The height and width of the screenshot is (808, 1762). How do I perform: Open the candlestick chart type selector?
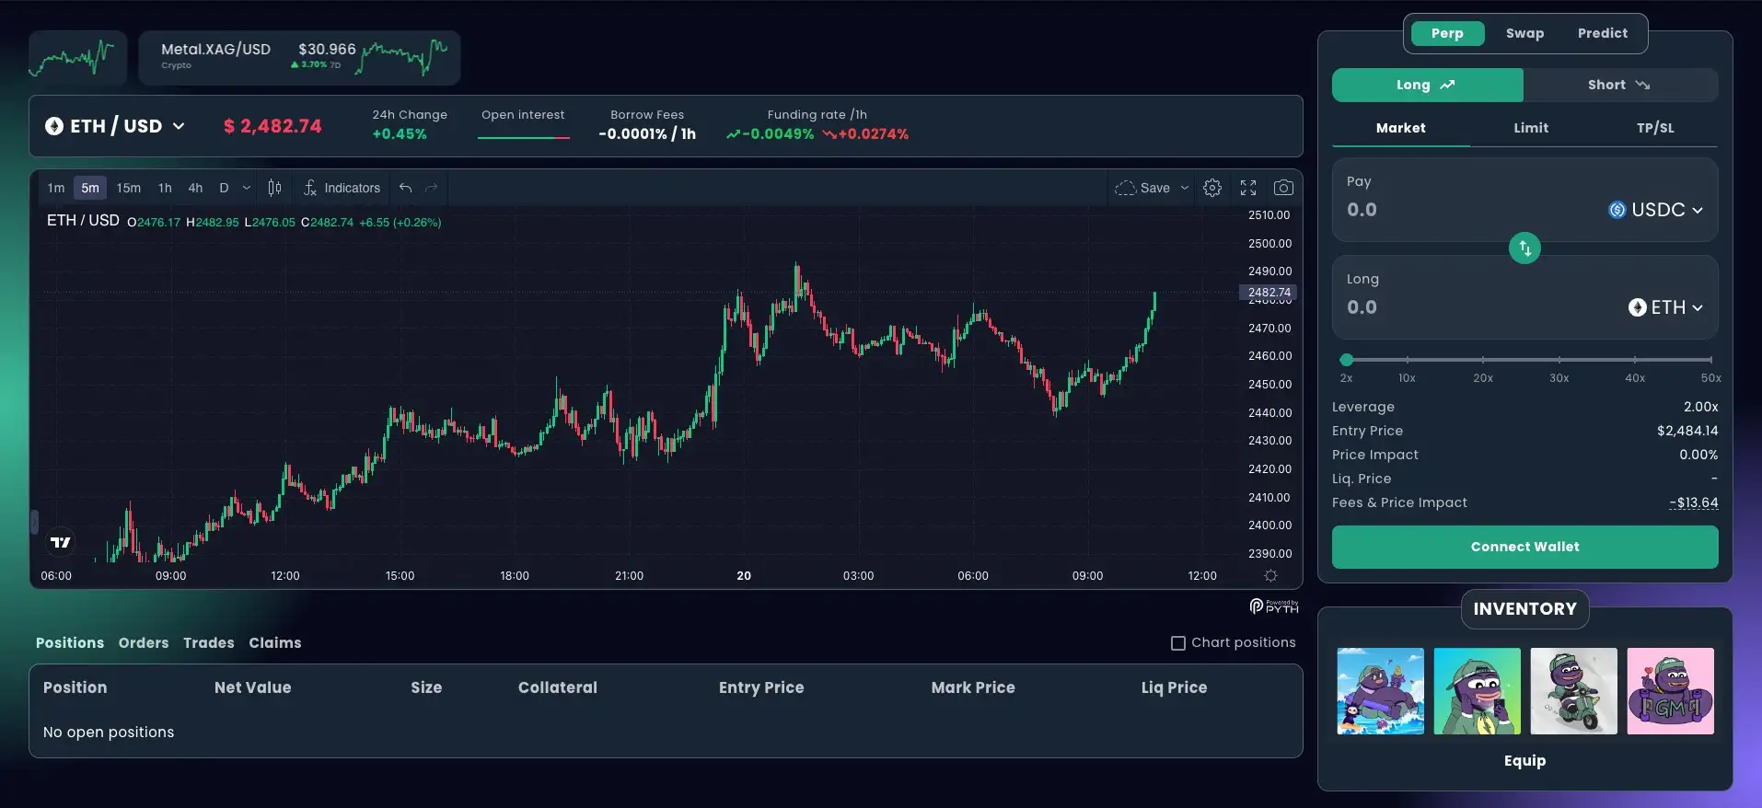pyautogui.click(x=274, y=188)
